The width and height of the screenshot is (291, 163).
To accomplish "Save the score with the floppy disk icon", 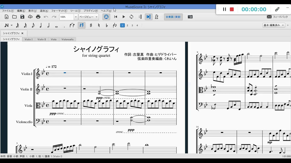I will tap(22, 17).
